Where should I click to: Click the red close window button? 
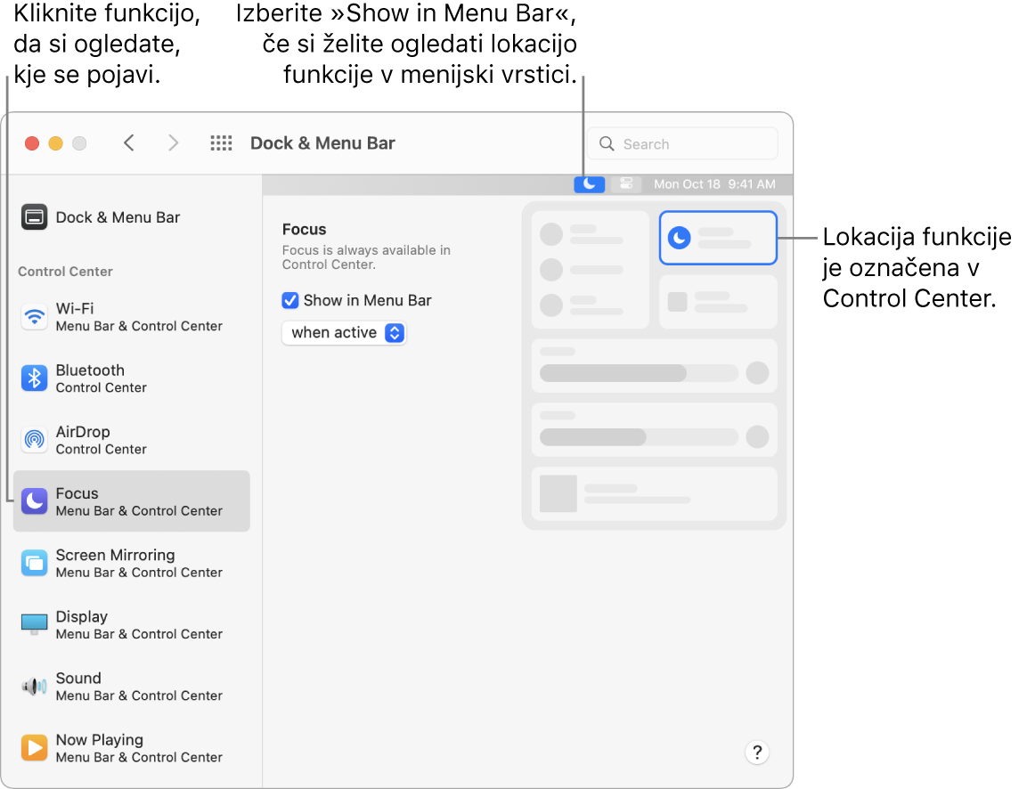point(32,143)
